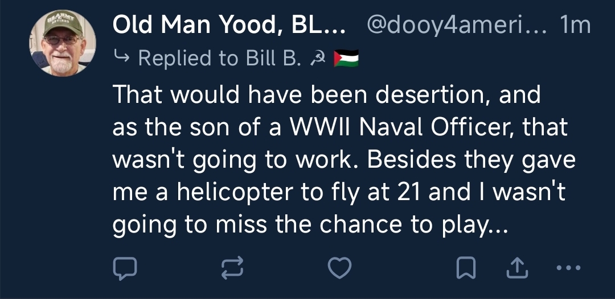Open the three-dot more options menu
The image size is (615, 299).
point(569,268)
